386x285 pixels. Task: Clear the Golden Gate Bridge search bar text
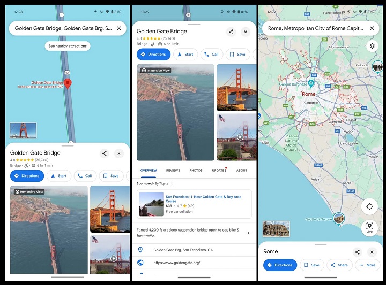[119, 28]
